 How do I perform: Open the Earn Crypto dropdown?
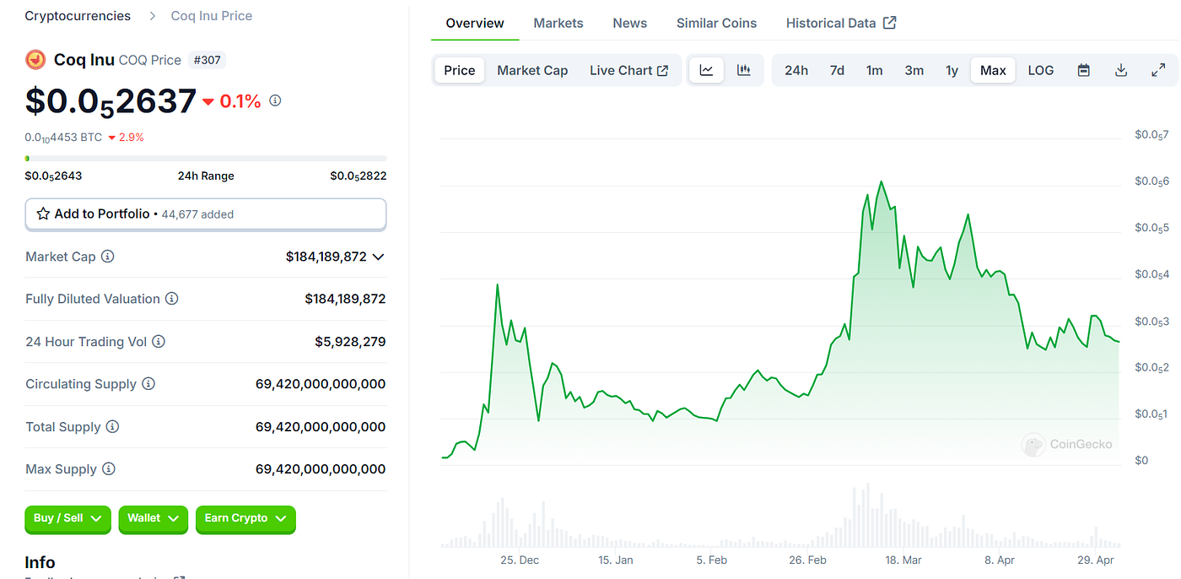point(245,518)
